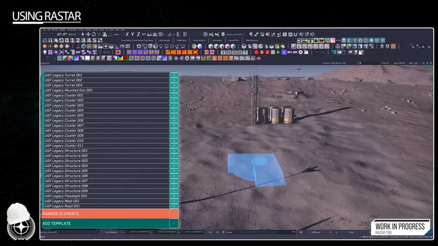
Task: Click teal button beside UGF Legacy Floodlight 001
Action: 174,196
